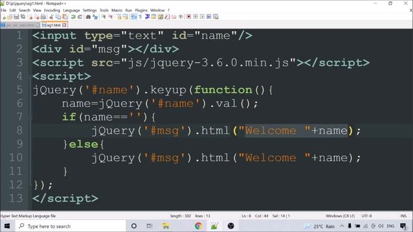This screenshot has width=413, height=232.
Task: Click the Close All toolbar icon
Action: pos(37,17)
